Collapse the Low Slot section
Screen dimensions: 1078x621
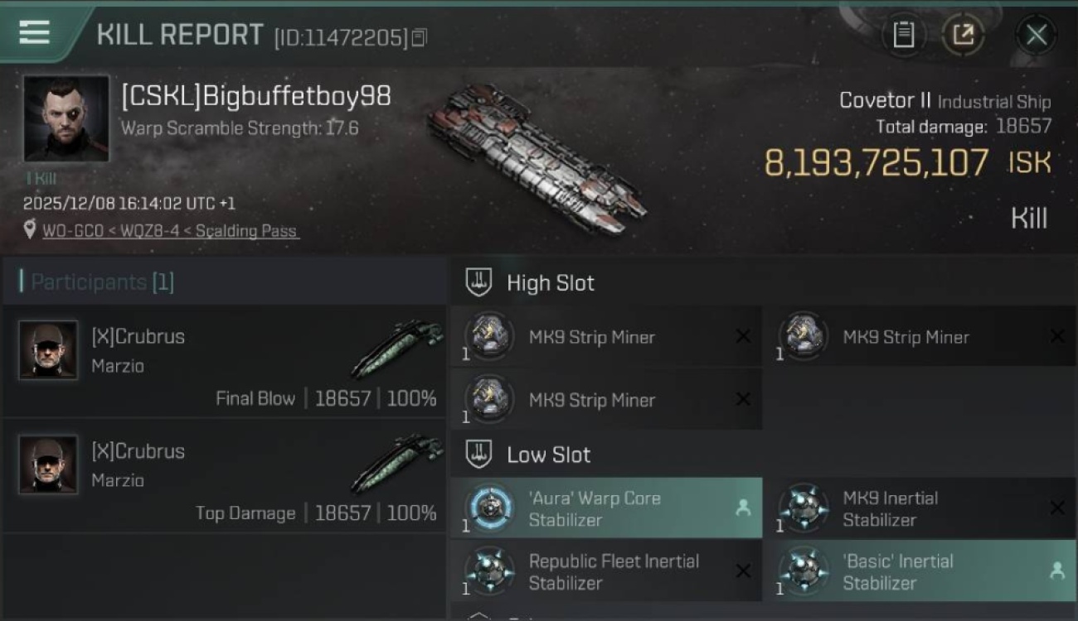[x=479, y=454]
